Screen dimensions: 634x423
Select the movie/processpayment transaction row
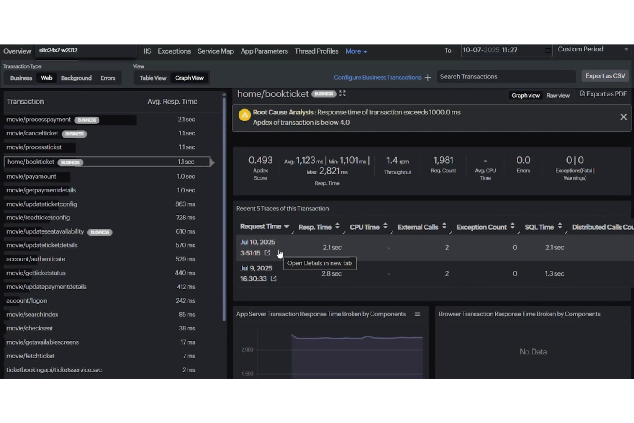click(109, 120)
